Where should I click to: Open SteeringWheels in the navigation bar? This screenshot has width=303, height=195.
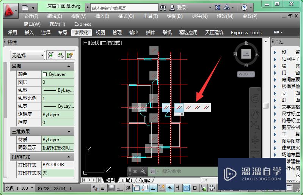click(x=255, y=99)
